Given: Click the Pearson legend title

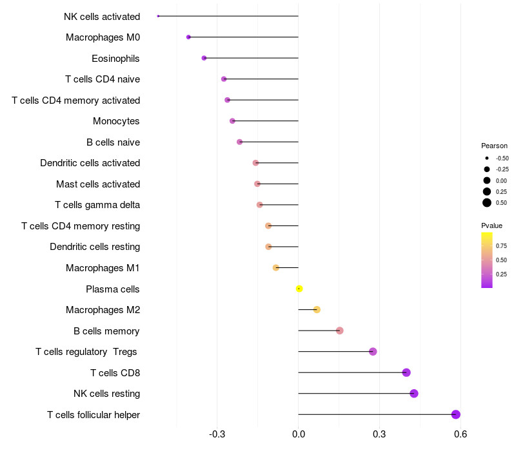Looking at the screenshot, I should (x=494, y=146).
